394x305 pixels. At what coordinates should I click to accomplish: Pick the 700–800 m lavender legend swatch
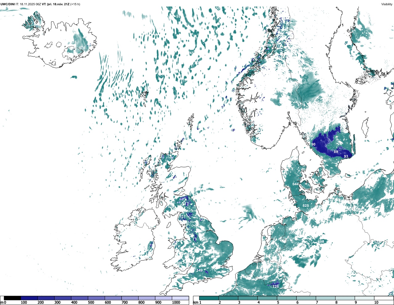pyautogui.click(x=130, y=298)
